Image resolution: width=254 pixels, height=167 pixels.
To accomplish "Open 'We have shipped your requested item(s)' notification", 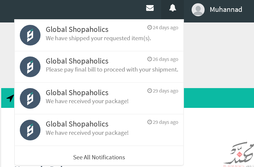I will (99, 35).
